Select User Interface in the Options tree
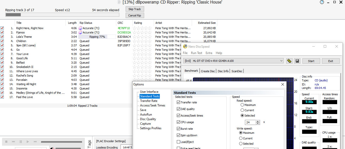The width and height of the screenshot is (345, 149). [x=149, y=92]
